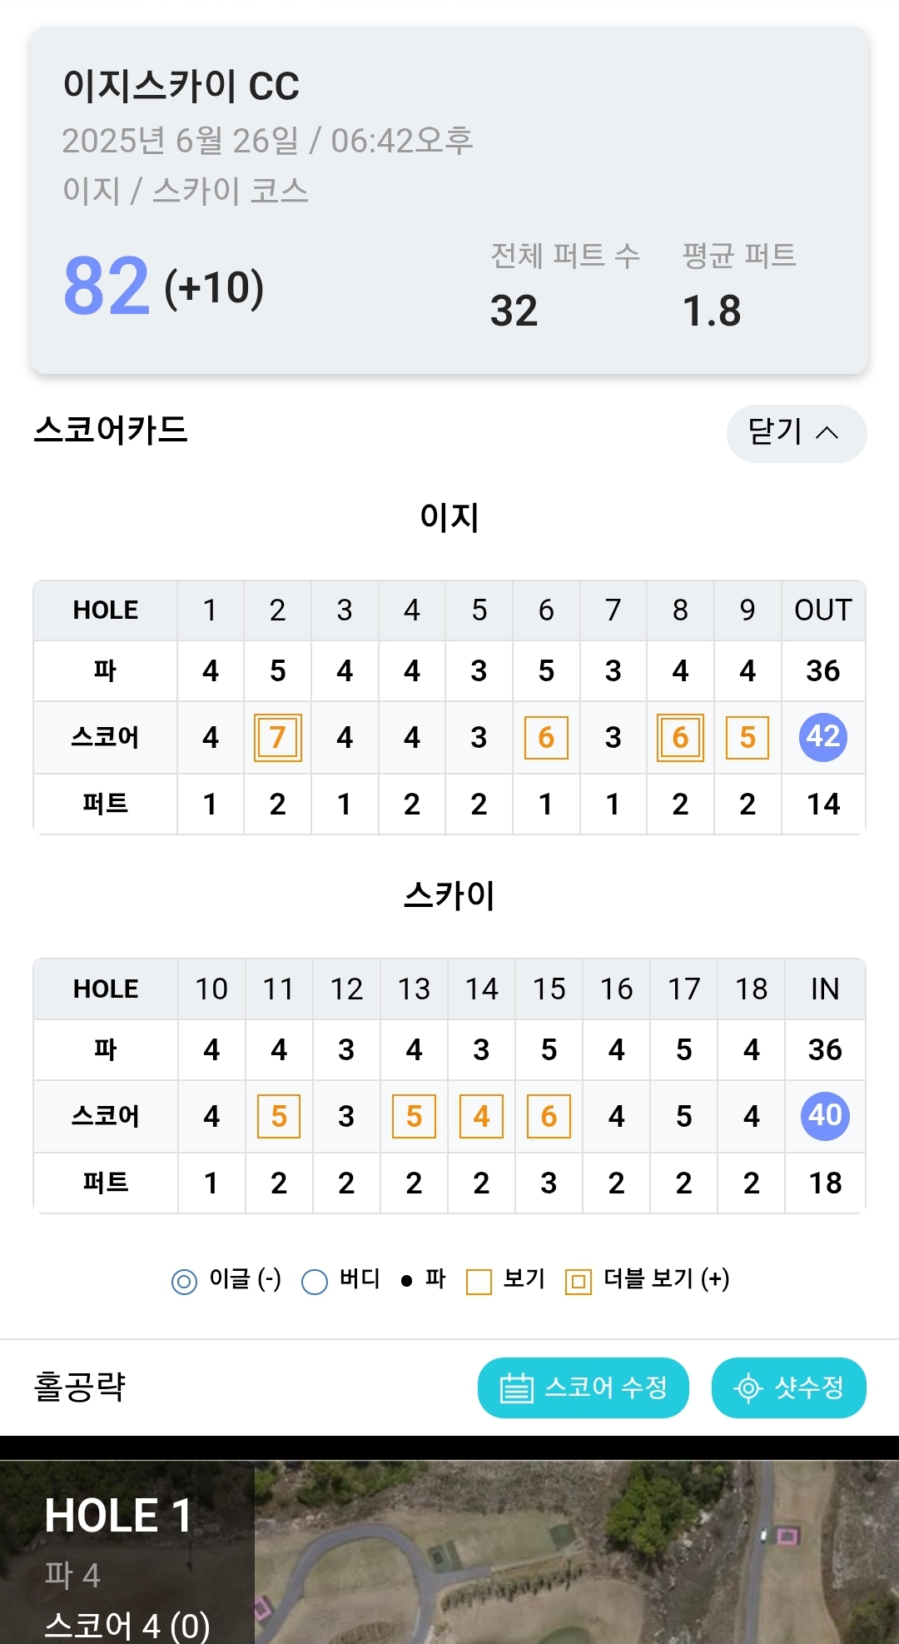
Task: Tap the 스코어 수정 calendar icon
Action: click(516, 1388)
